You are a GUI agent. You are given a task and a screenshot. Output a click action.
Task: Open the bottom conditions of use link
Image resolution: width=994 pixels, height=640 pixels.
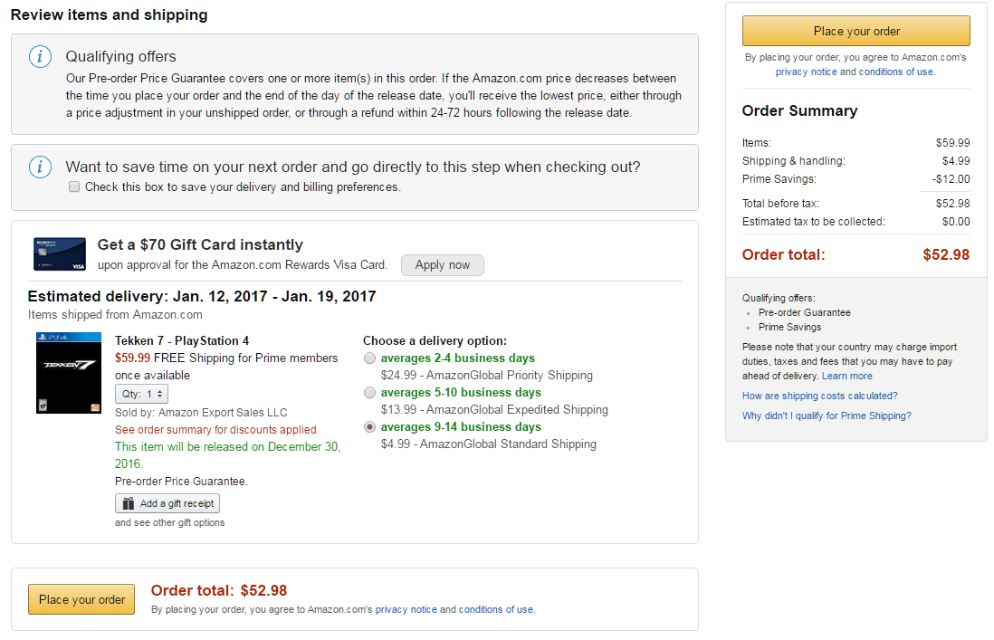pyautogui.click(x=496, y=609)
